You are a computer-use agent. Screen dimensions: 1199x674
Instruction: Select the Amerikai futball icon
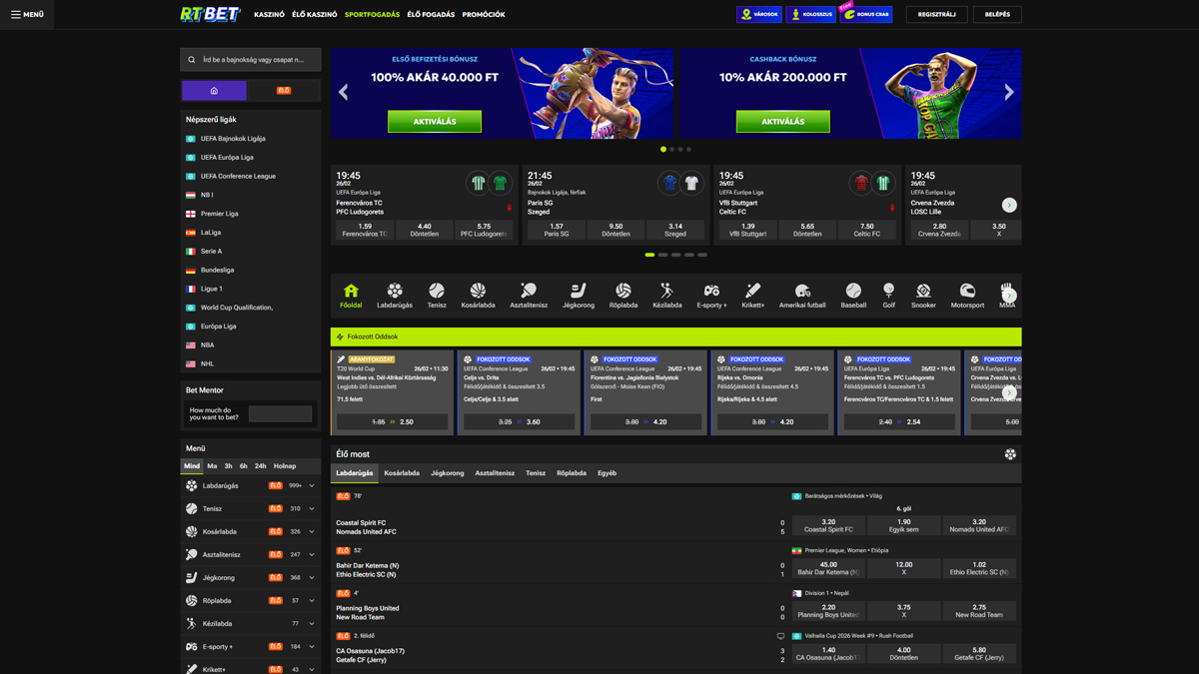point(802,296)
